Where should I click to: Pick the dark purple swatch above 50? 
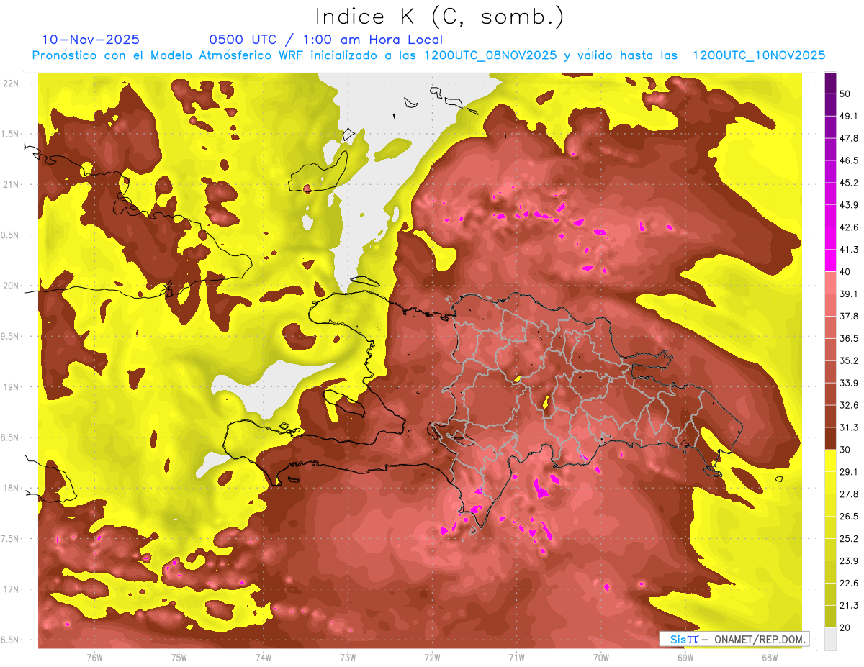tap(830, 83)
